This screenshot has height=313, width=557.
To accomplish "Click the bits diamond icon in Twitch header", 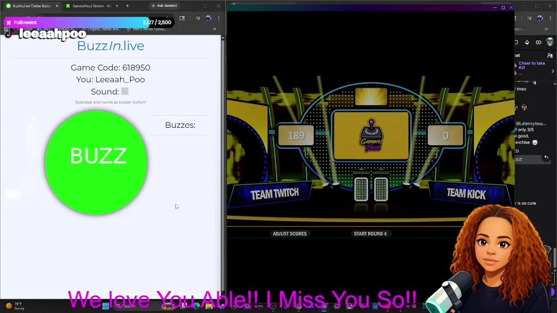I will [x=527, y=42].
